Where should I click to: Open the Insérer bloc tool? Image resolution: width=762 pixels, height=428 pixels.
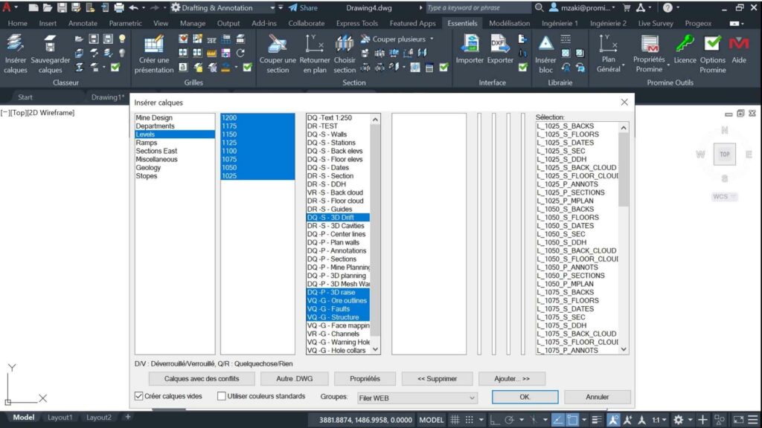pos(545,53)
